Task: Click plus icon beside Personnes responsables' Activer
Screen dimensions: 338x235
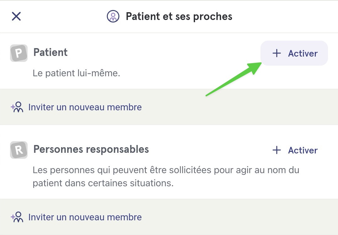Action: pyautogui.click(x=277, y=150)
